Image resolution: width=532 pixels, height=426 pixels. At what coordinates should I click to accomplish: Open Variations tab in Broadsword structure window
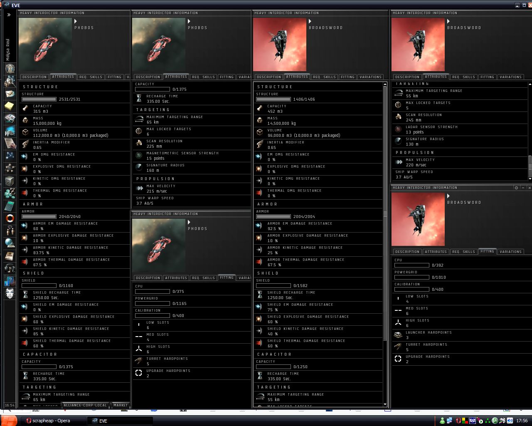tap(370, 77)
